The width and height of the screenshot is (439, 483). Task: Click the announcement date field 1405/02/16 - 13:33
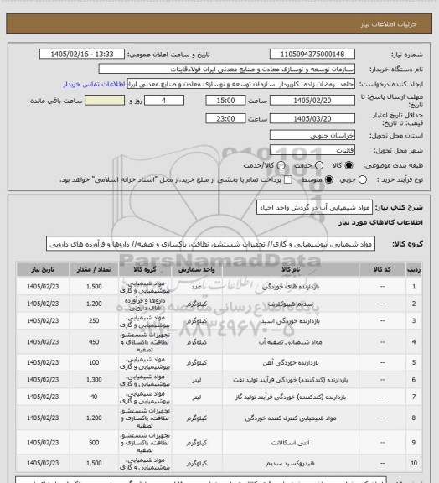(x=82, y=55)
